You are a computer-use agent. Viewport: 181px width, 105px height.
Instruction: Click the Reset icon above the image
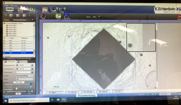(x=43, y=16)
